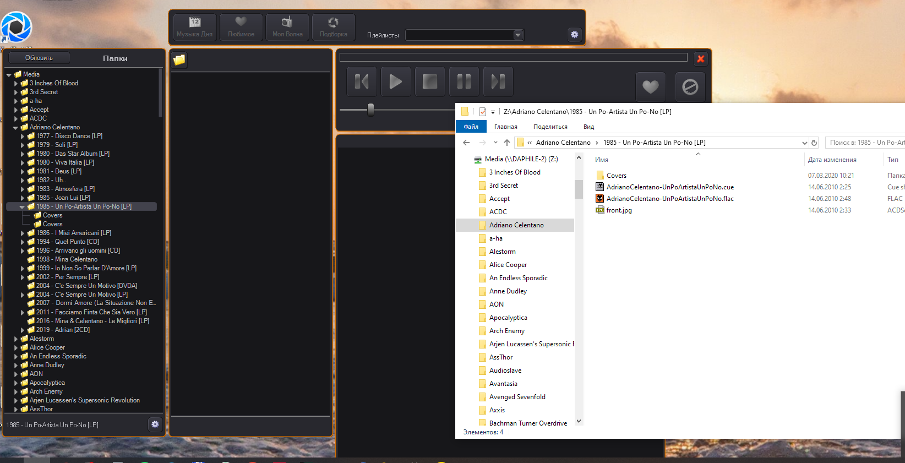Open the Музыка Дня section

click(195, 27)
